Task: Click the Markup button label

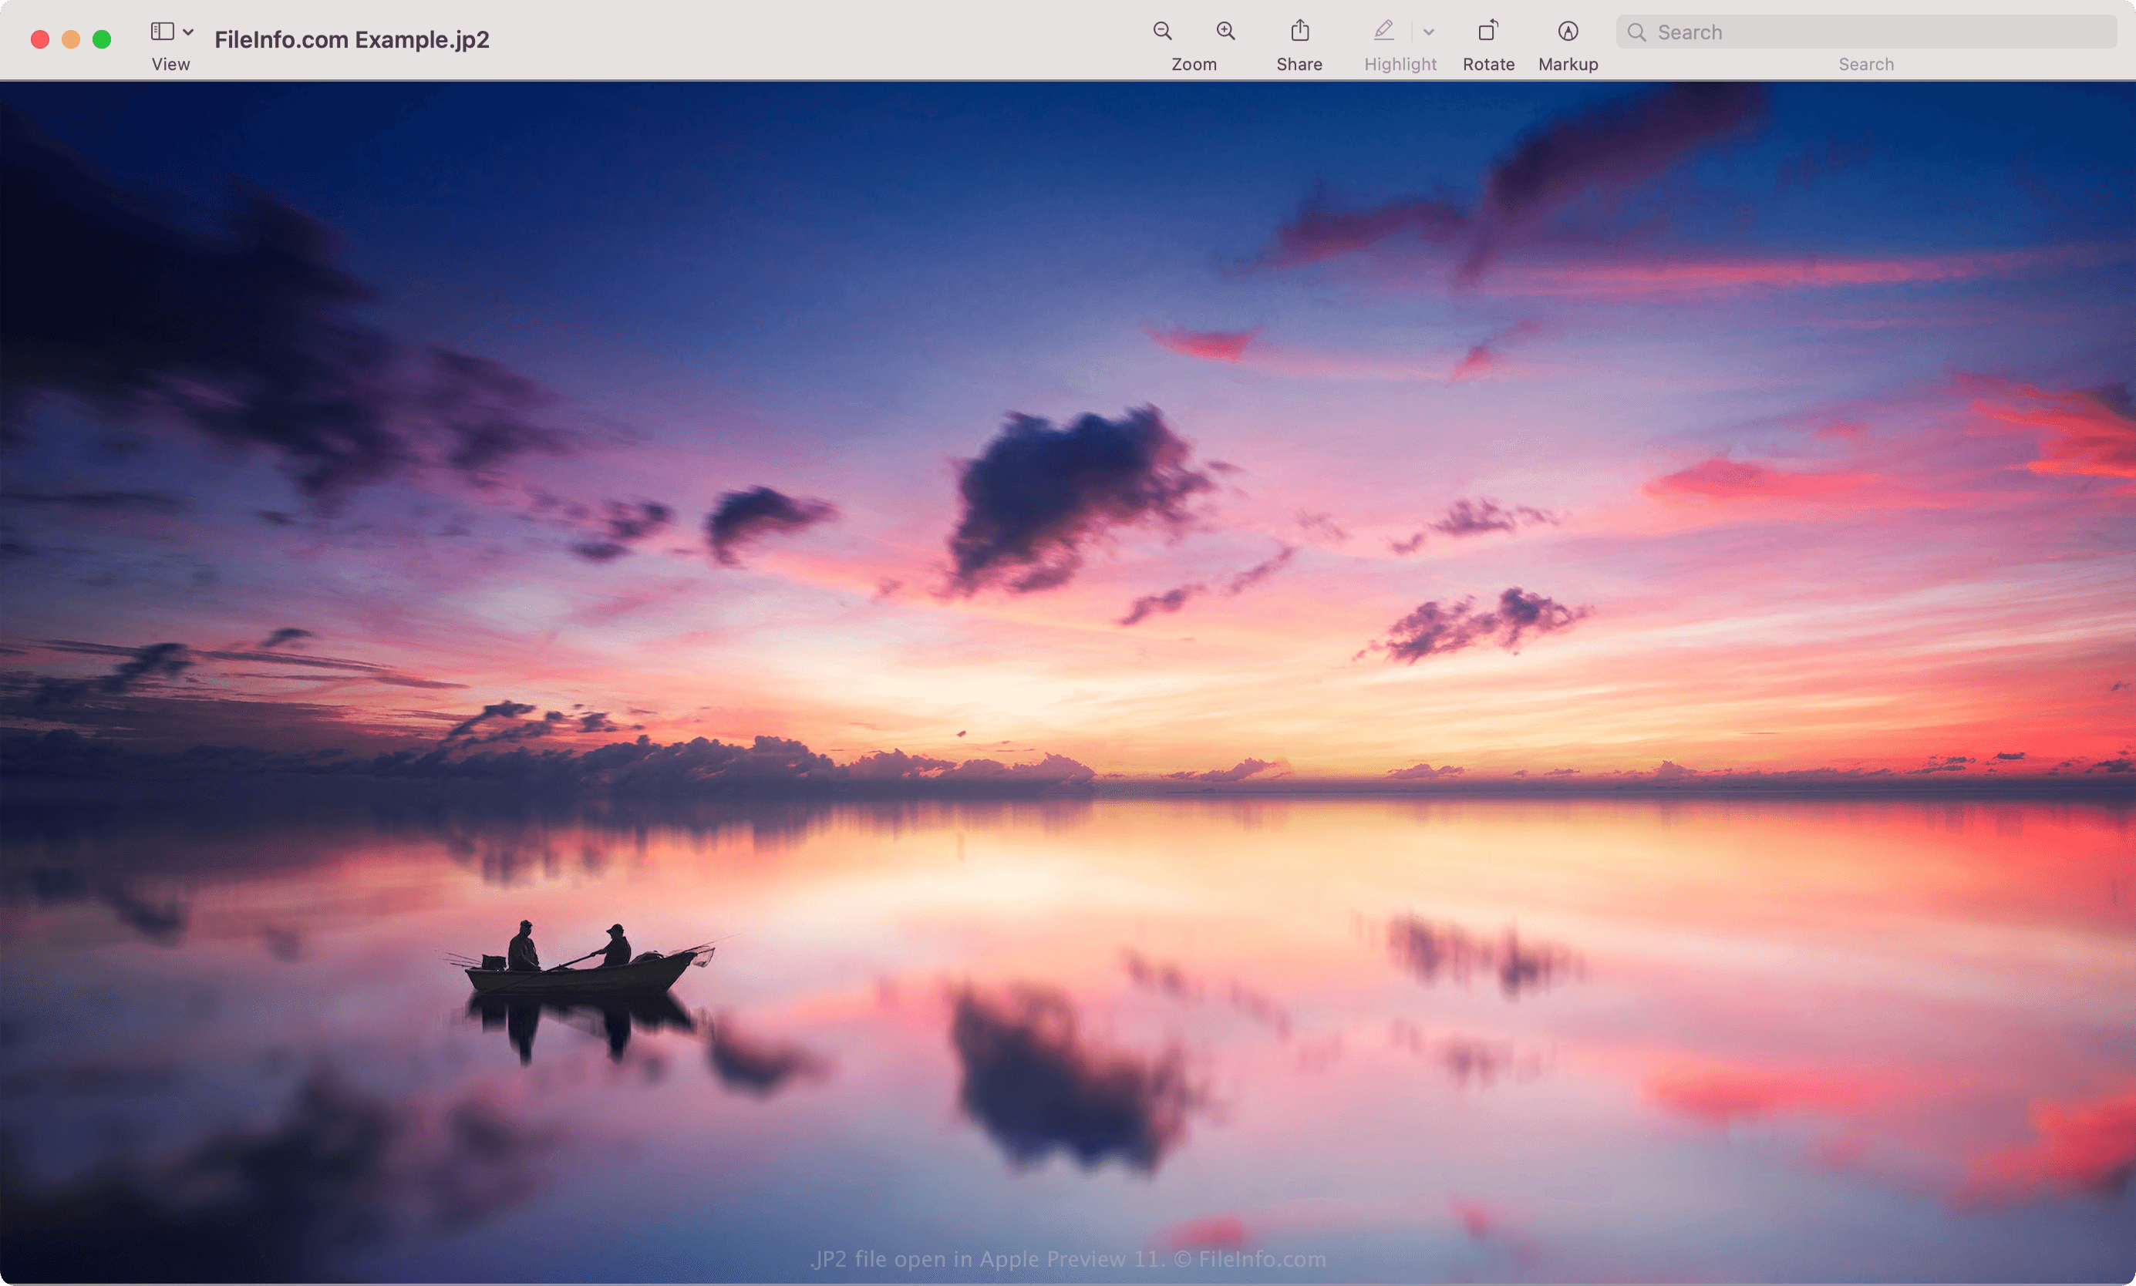Action: 1567,63
